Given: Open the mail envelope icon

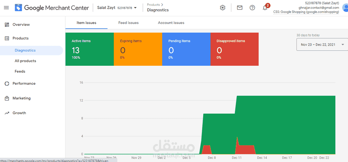Looking at the screenshot, I should [x=240, y=8].
